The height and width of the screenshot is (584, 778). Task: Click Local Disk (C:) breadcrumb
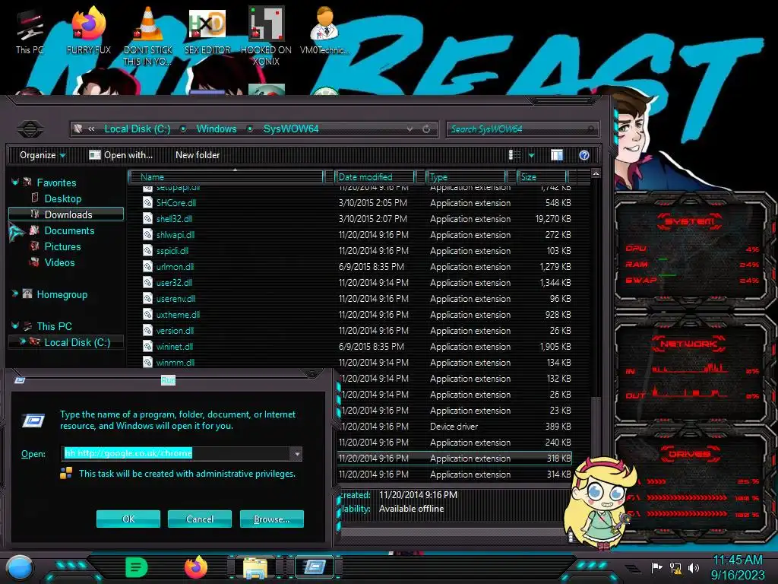tap(137, 129)
